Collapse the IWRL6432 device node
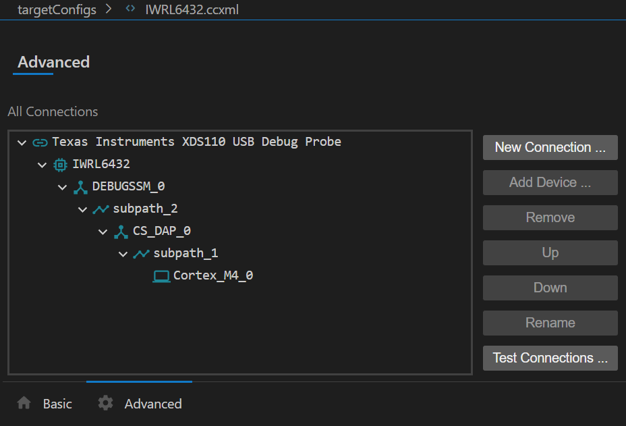The image size is (626, 426). coord(42,165)
